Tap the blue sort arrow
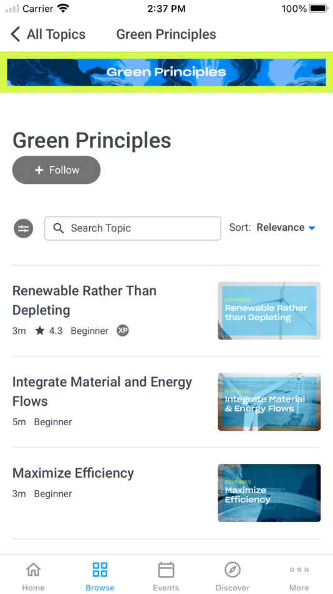333x594 pixels. 312,228
